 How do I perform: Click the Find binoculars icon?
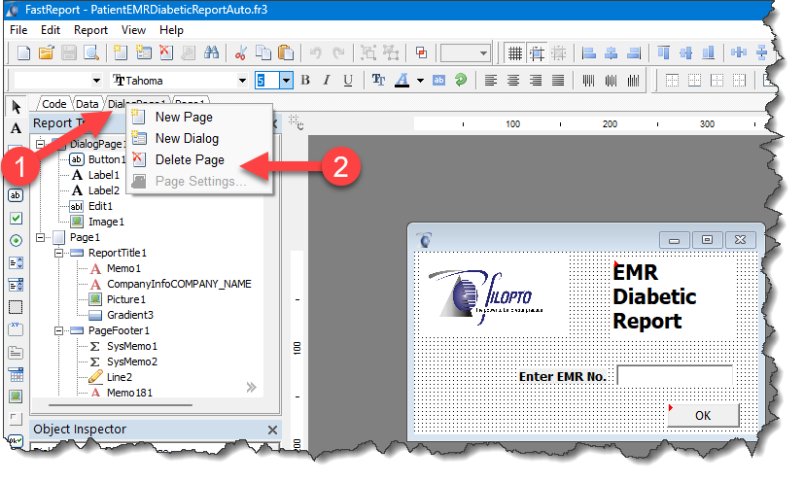[211, 52]
